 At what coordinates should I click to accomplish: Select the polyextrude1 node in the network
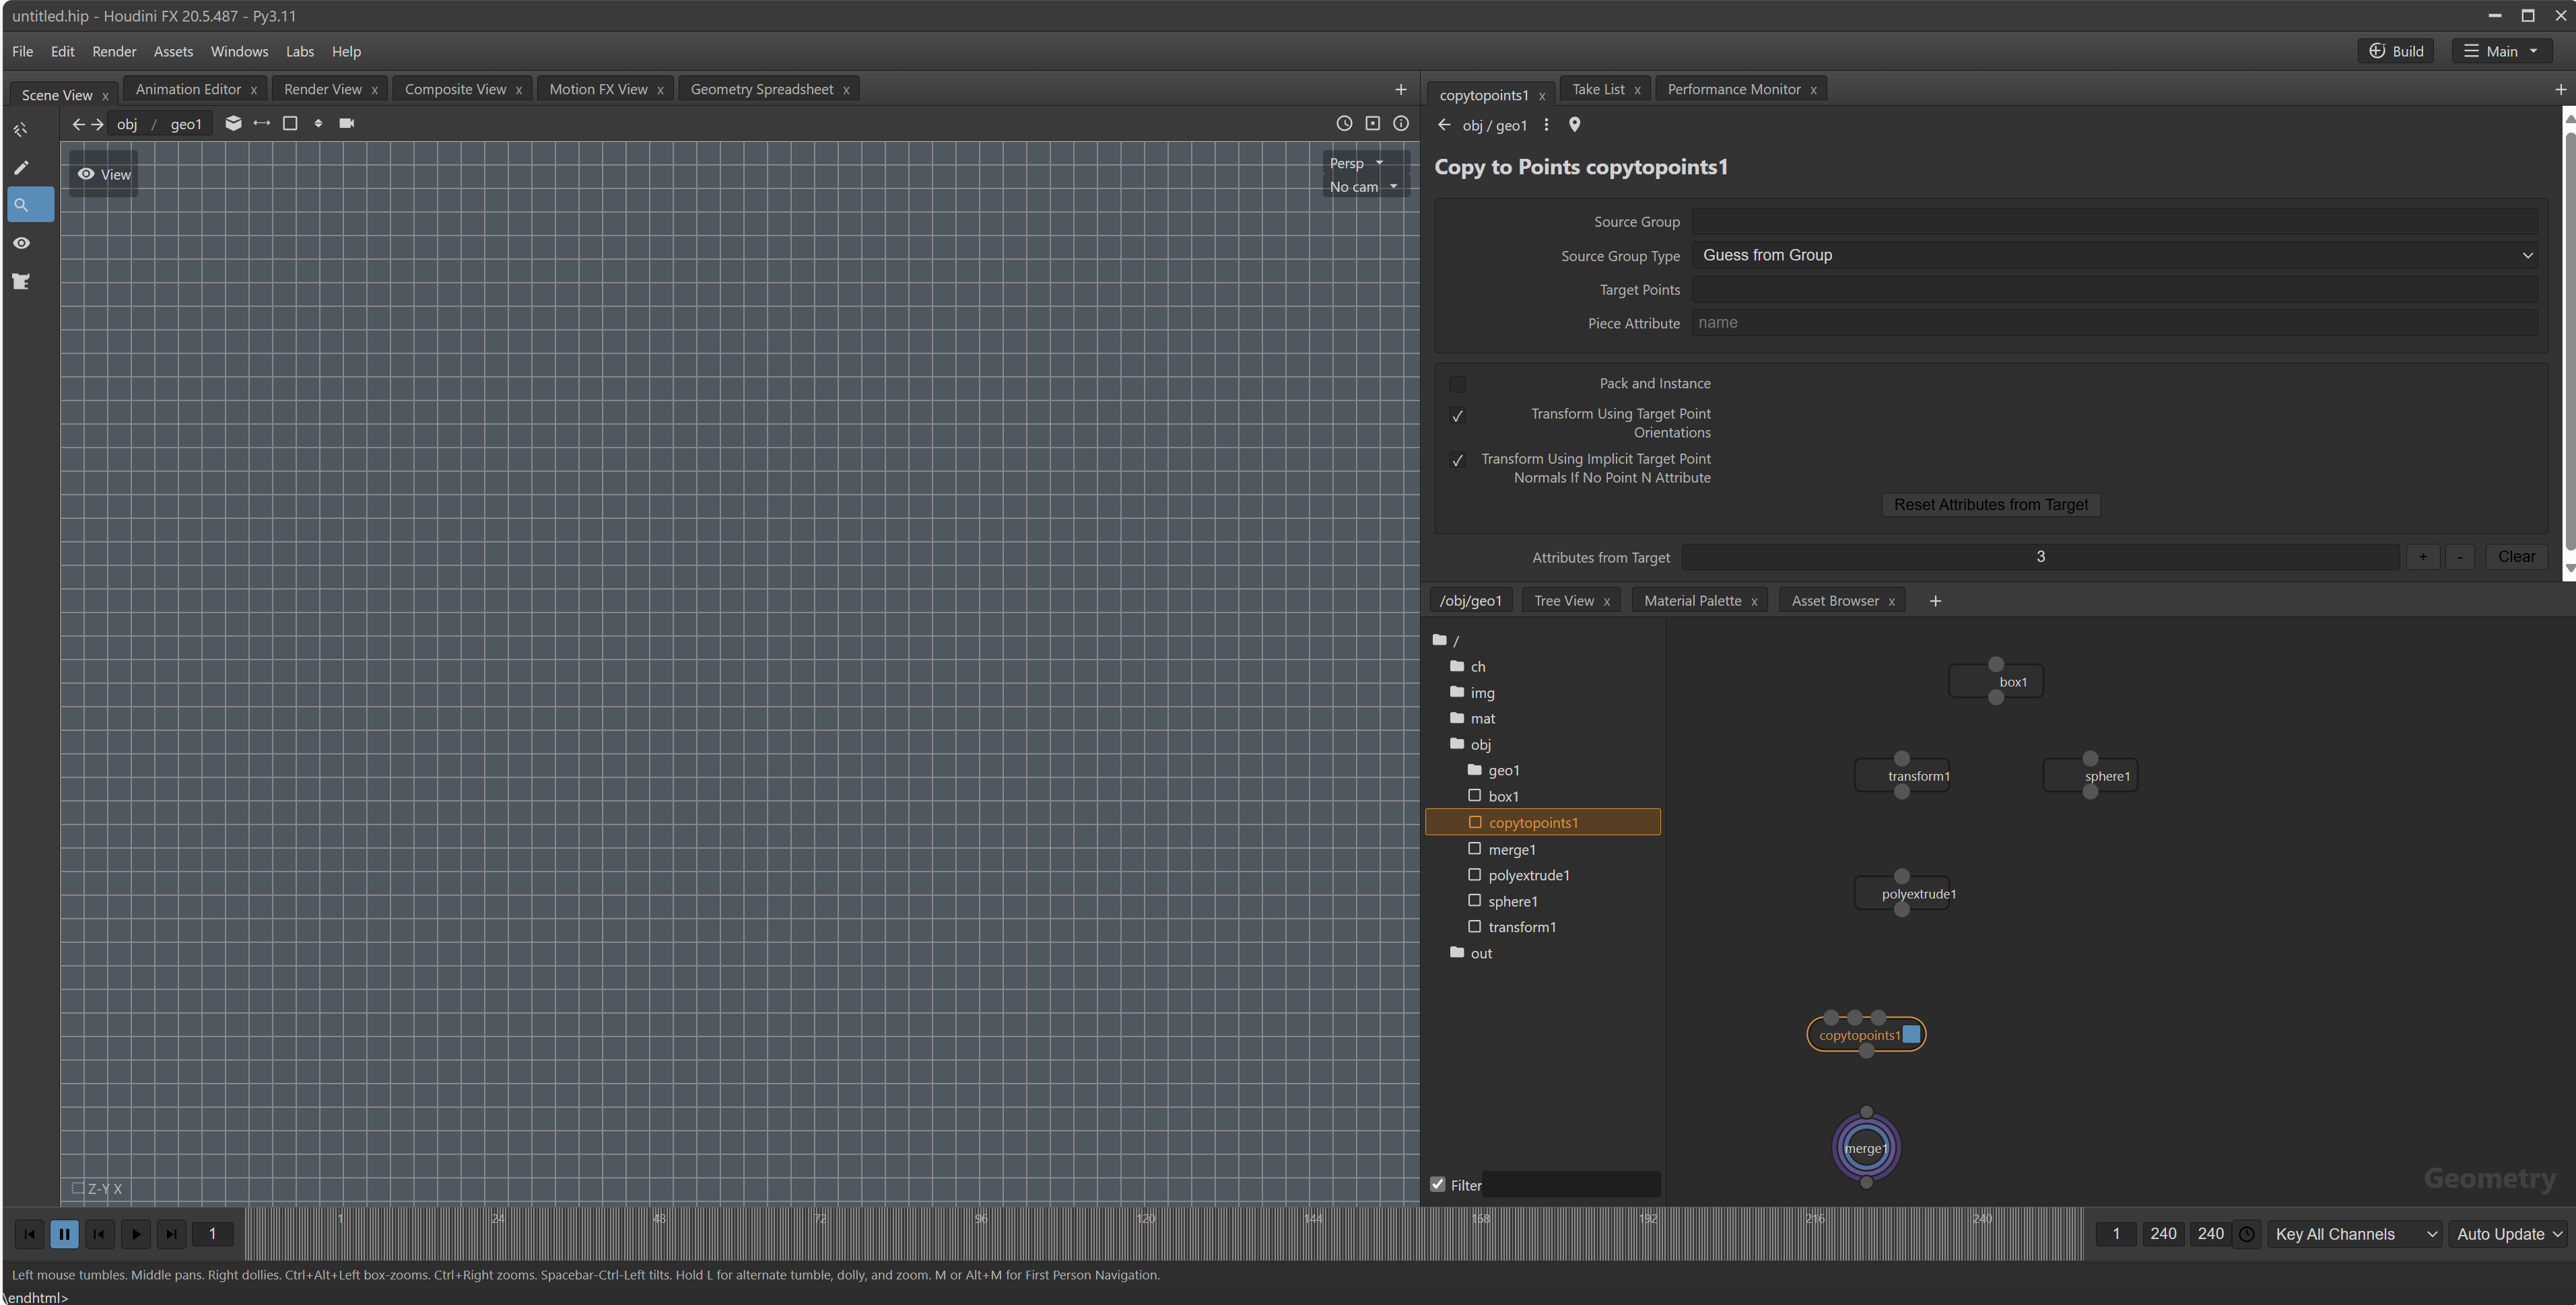pos(1902,893)
